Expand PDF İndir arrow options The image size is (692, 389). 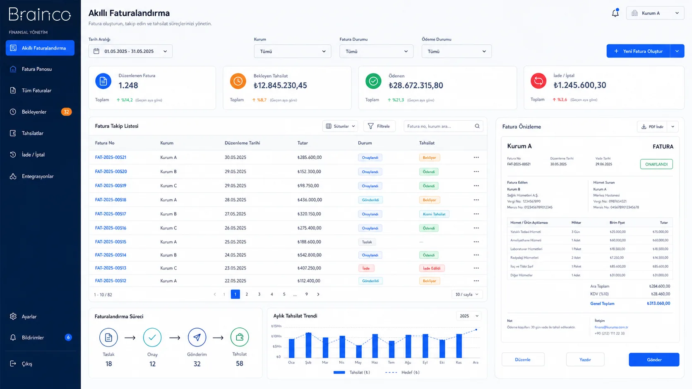tap(673, 126)
